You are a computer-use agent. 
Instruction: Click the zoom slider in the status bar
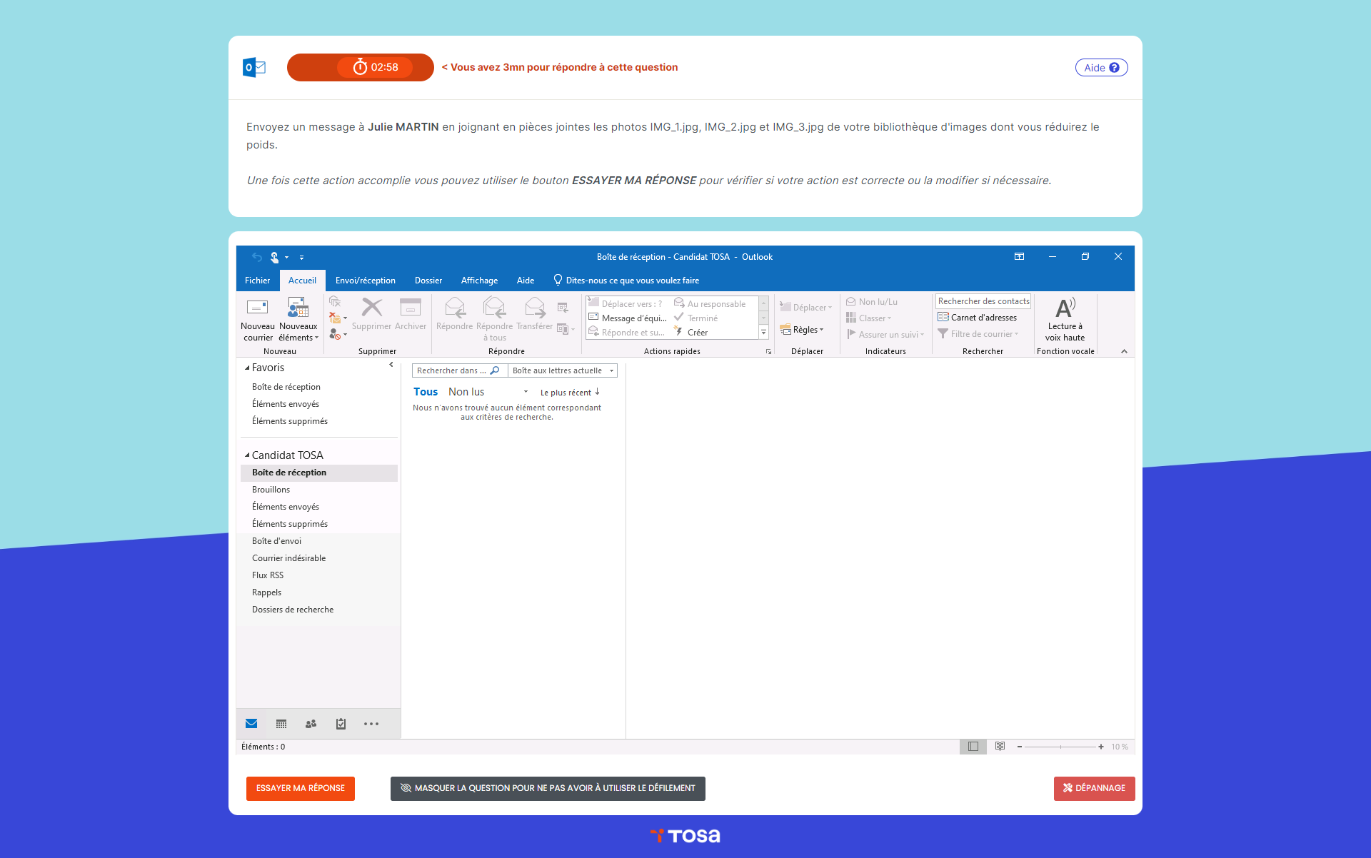tap(1060, 747)
